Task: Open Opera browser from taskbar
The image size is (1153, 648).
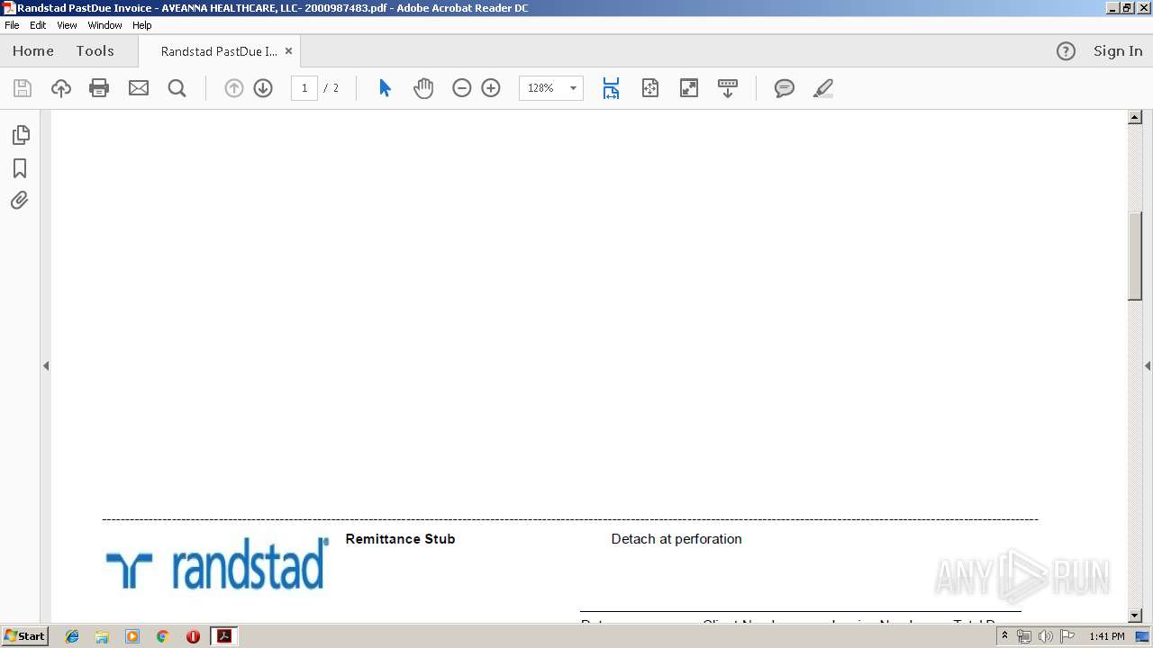Action: click(193, 636)
